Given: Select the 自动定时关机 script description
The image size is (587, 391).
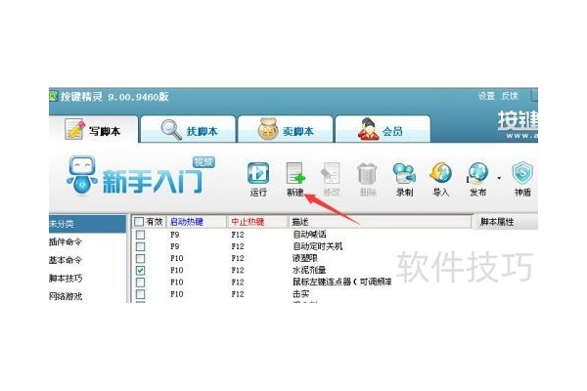Looking at the screenshot, I should pyautogui.click(x=317, y=246).
